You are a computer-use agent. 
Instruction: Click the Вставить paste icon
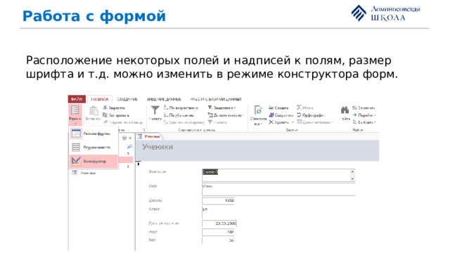(94, 111)
